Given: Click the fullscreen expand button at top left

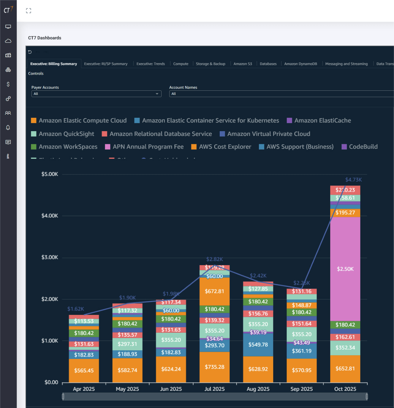Looking at the screenshot, I should [29, 10].
